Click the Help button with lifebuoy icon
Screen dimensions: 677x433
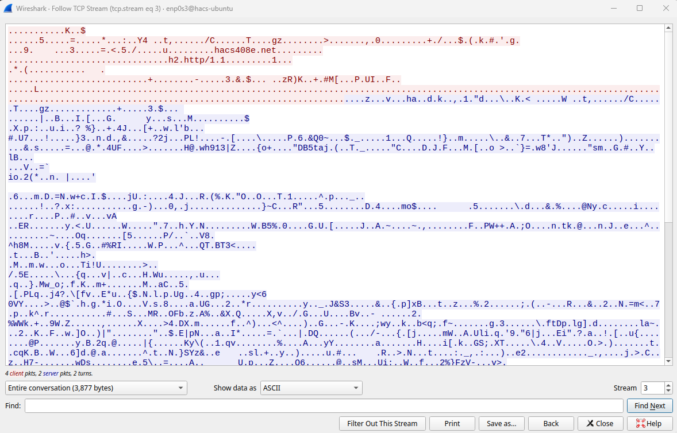[x=649, y=423]
